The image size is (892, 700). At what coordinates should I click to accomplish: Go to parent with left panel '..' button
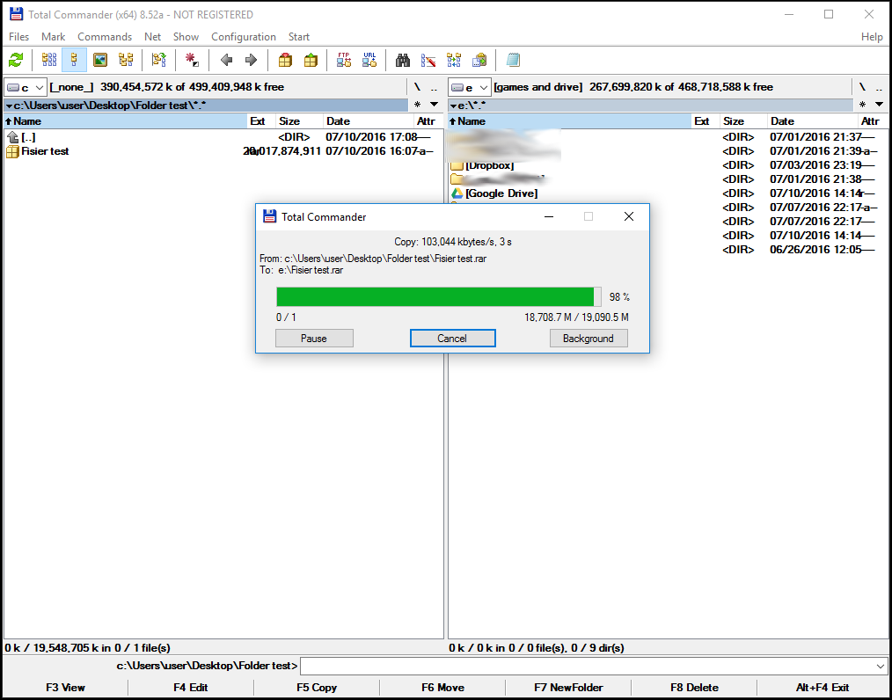coord(434,87)
